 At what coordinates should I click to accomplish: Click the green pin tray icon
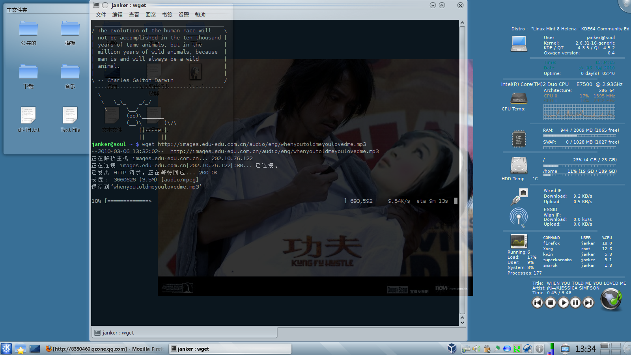click(x=497, y=349)
